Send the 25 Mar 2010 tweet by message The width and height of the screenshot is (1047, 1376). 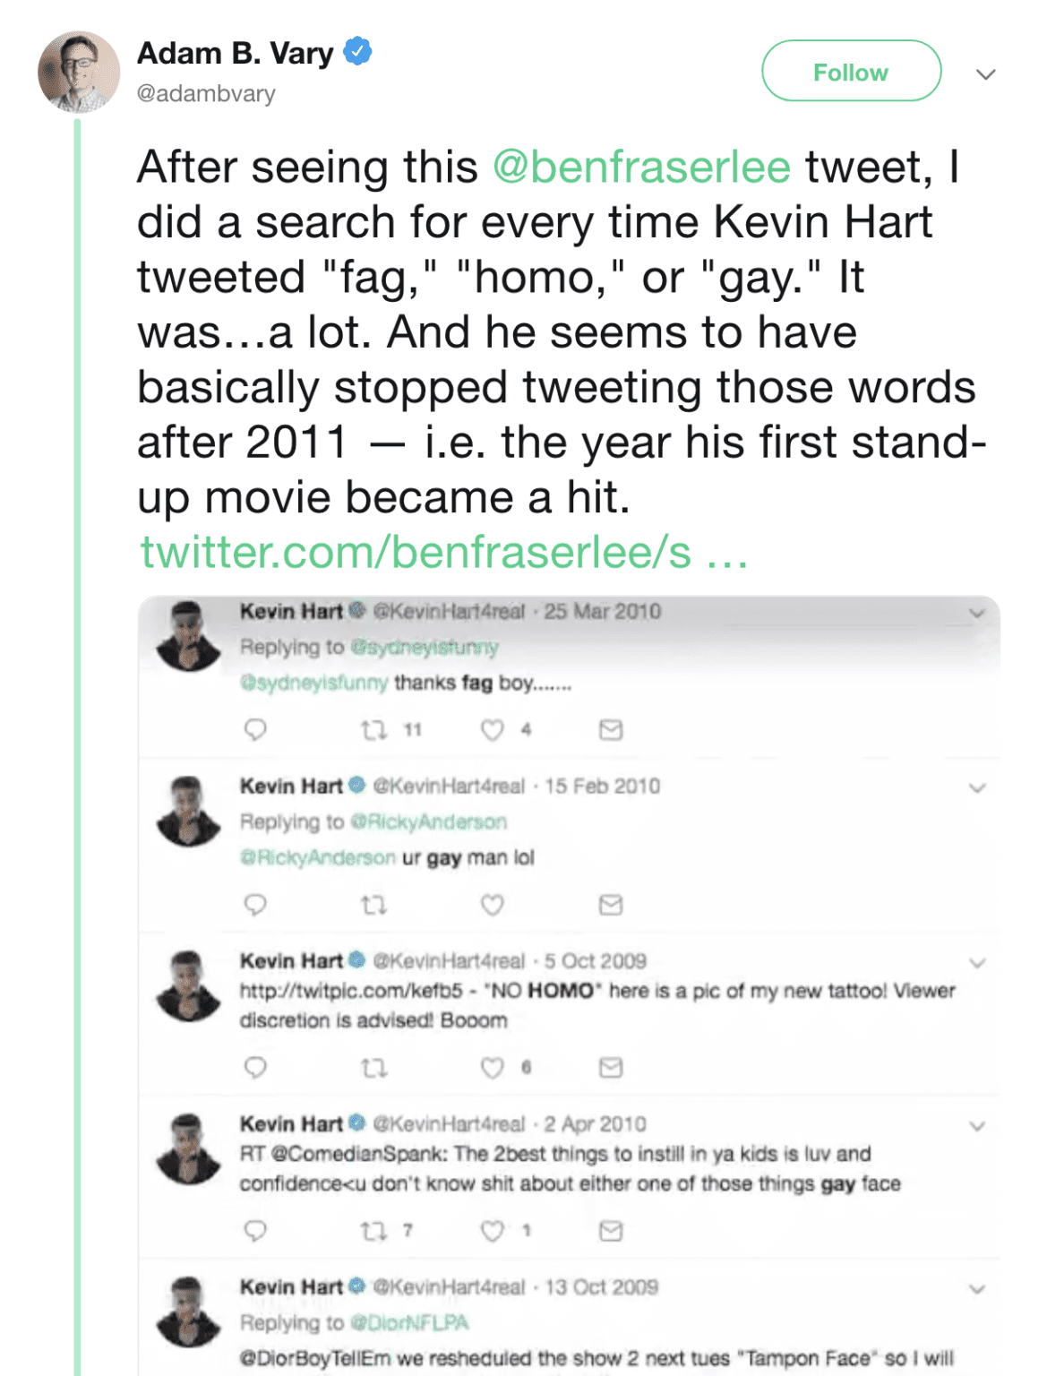611,730
